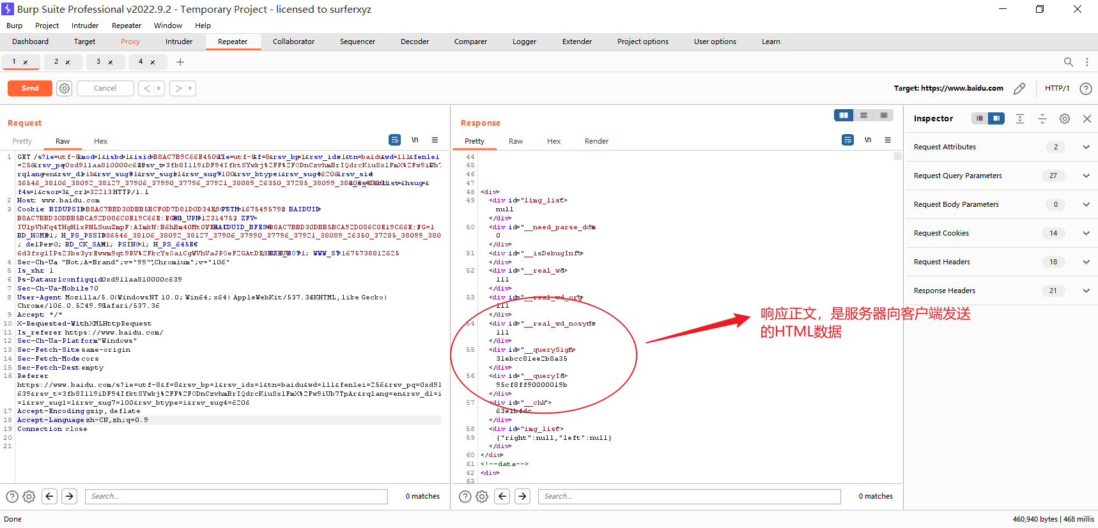Click the Cancel button
The width and height of the screenshot is (1098, 528).
pos(105,88)
